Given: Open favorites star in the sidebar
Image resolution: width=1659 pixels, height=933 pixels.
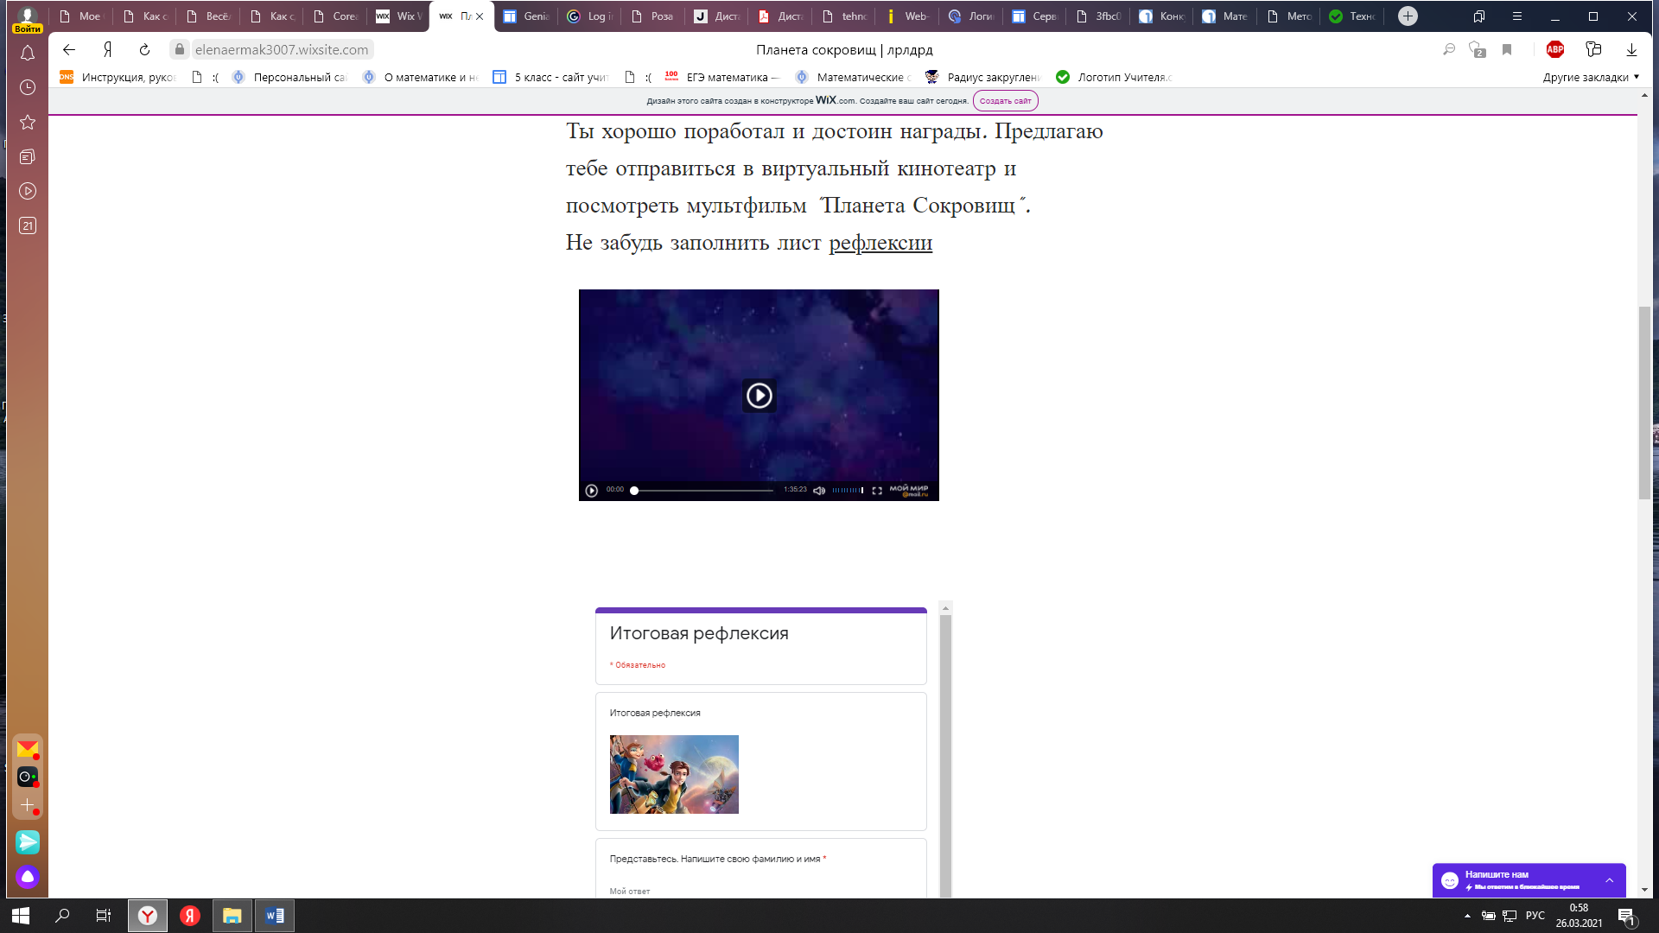Looking at the screenshot, I should 28,122.
